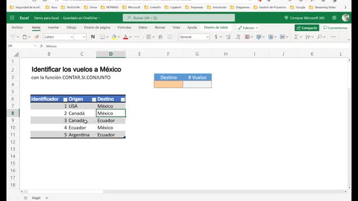The width and height of the screenshot is (358, 201).
Task: Apply the yellow fill color bucket
Action: coord(114,37)
